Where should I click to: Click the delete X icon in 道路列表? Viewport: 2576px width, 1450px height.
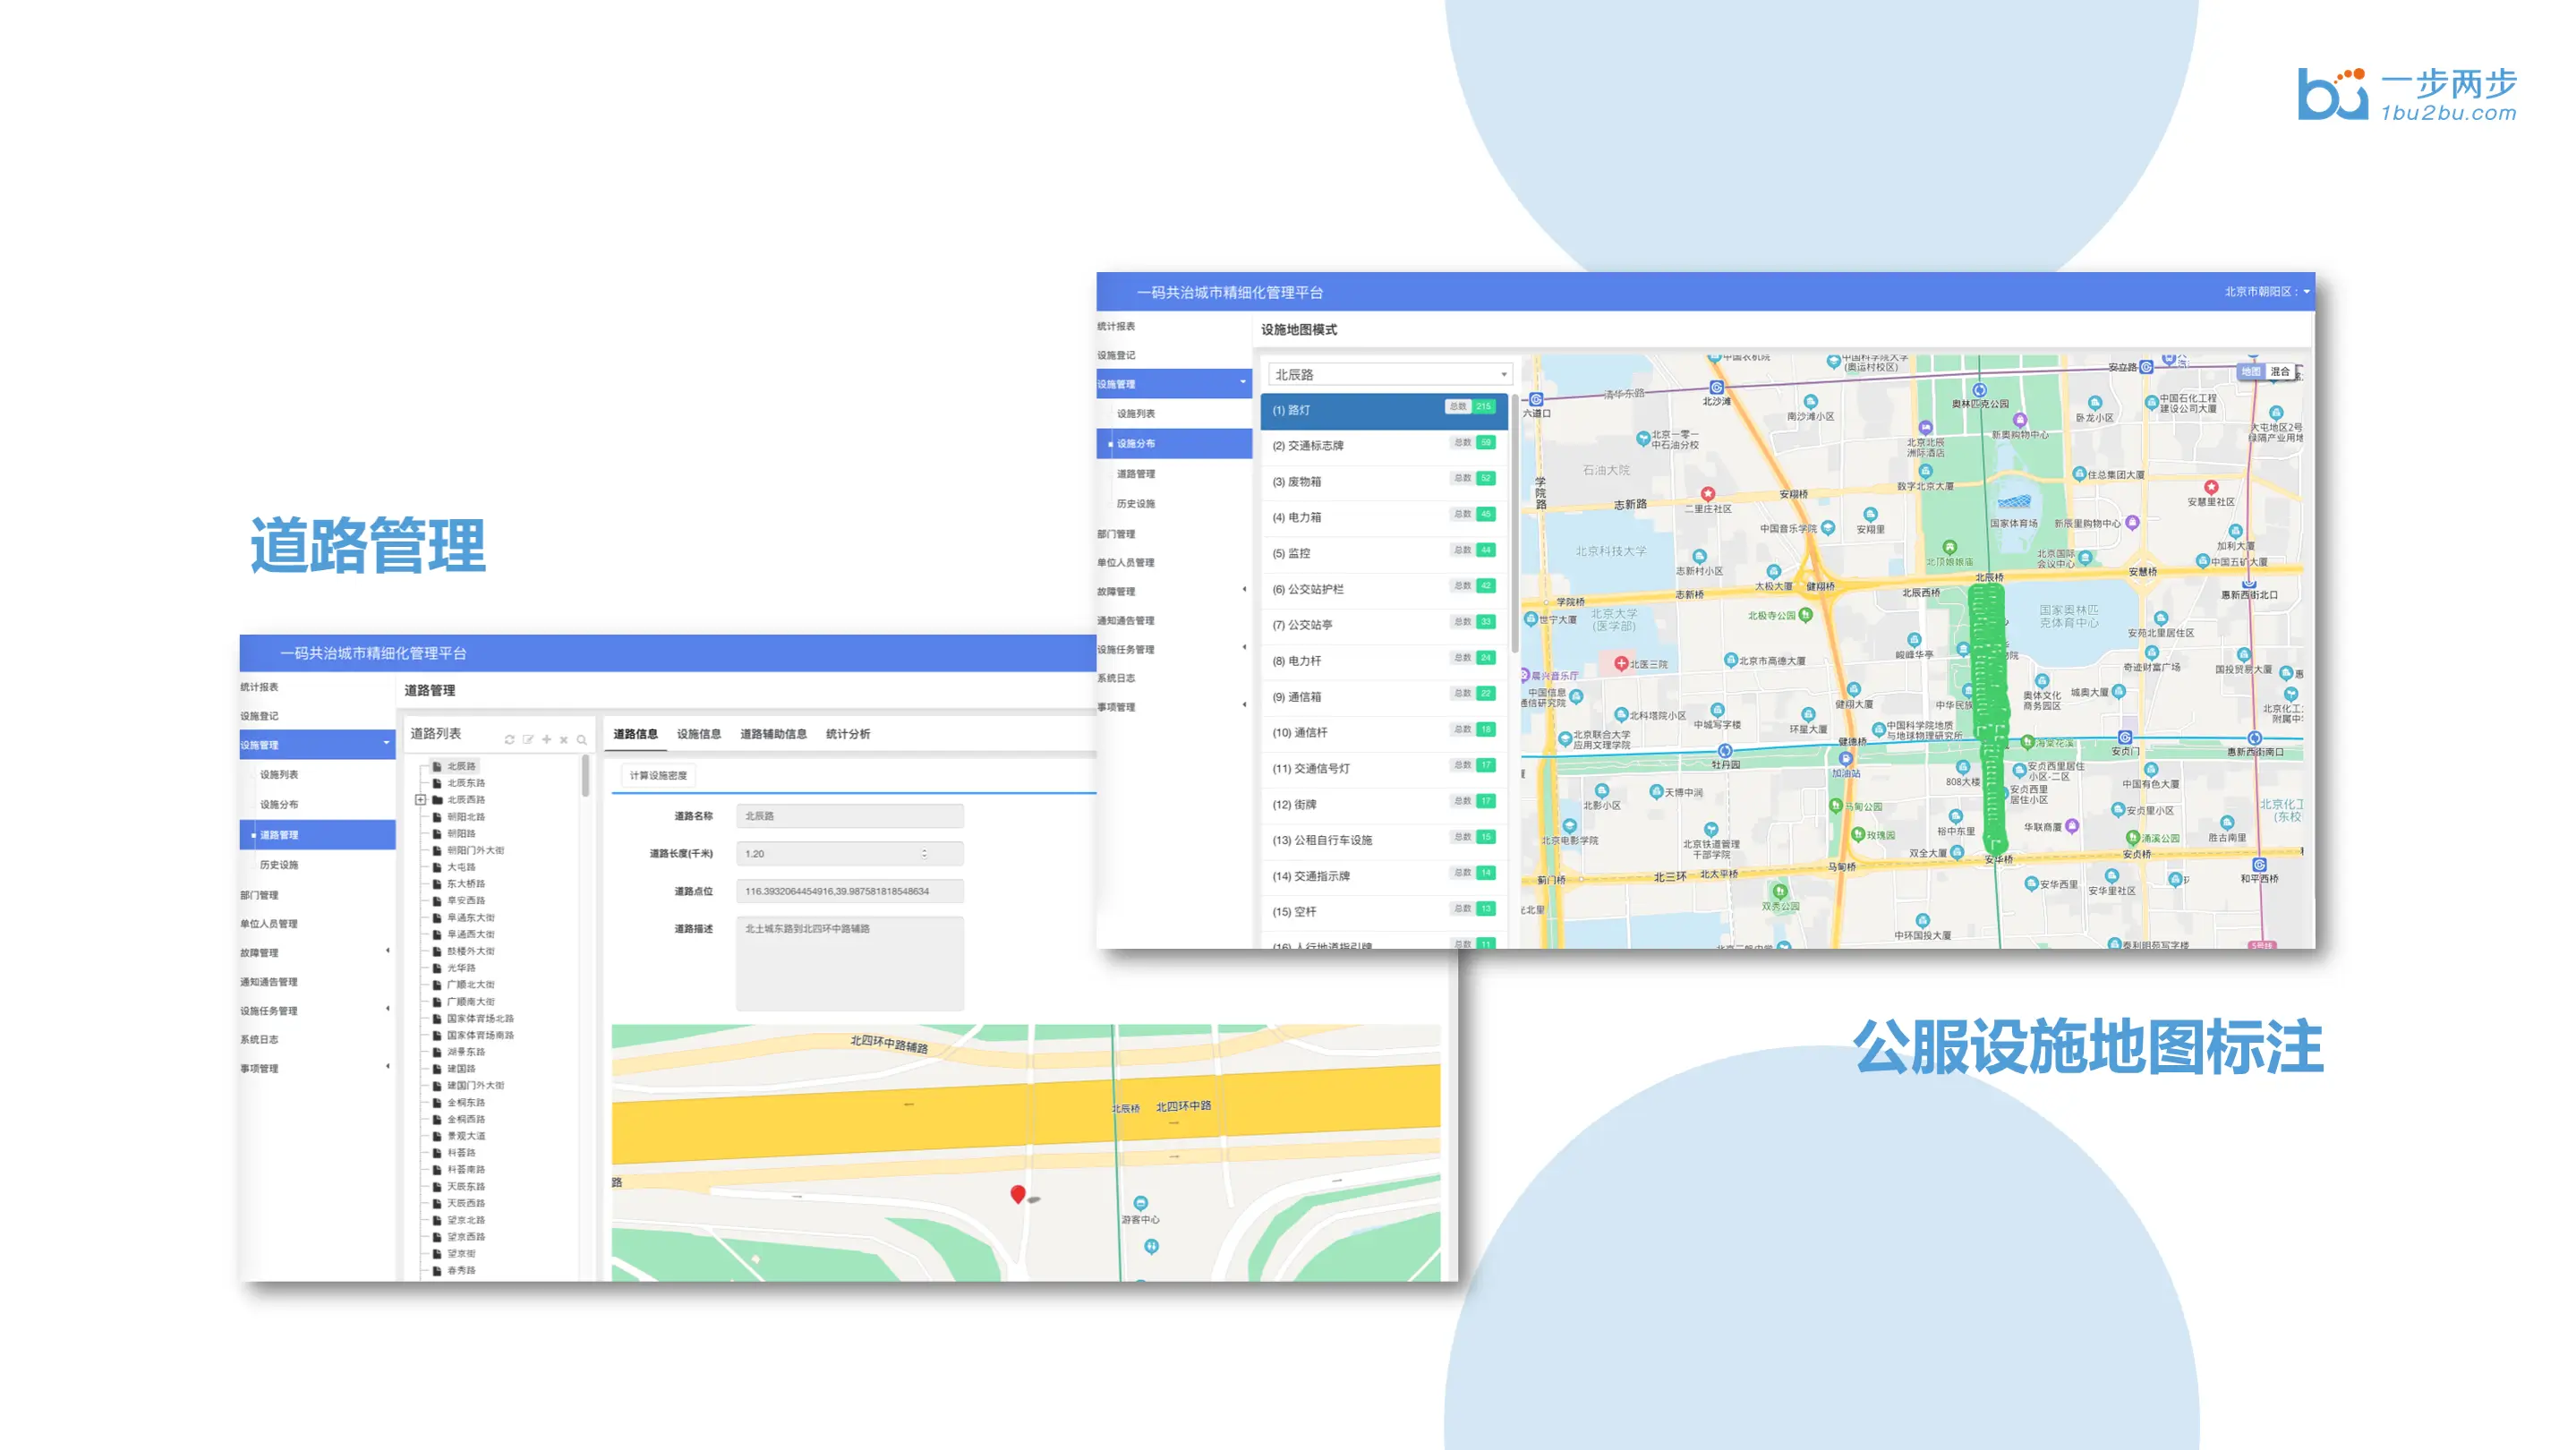[564, 740]
